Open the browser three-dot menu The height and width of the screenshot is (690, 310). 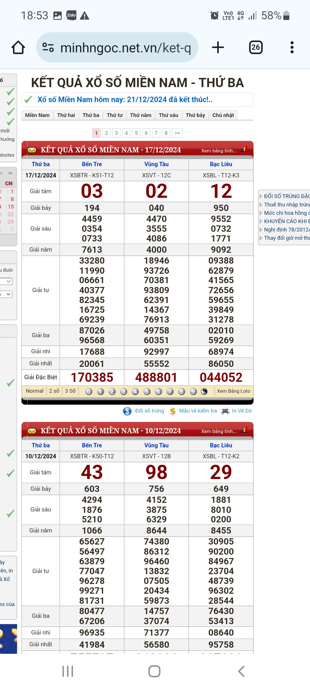coord(292,47)
